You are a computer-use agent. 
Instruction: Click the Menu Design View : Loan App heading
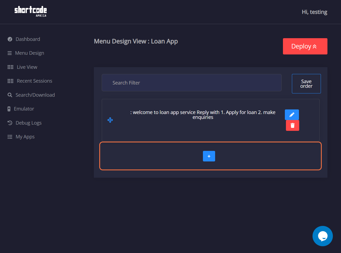click(x=136, y=41)
